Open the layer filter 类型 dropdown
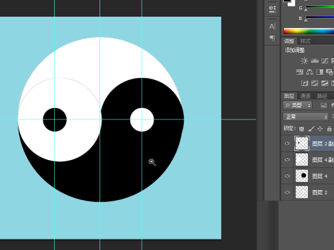The image size is (334, 250). point(297,105)
